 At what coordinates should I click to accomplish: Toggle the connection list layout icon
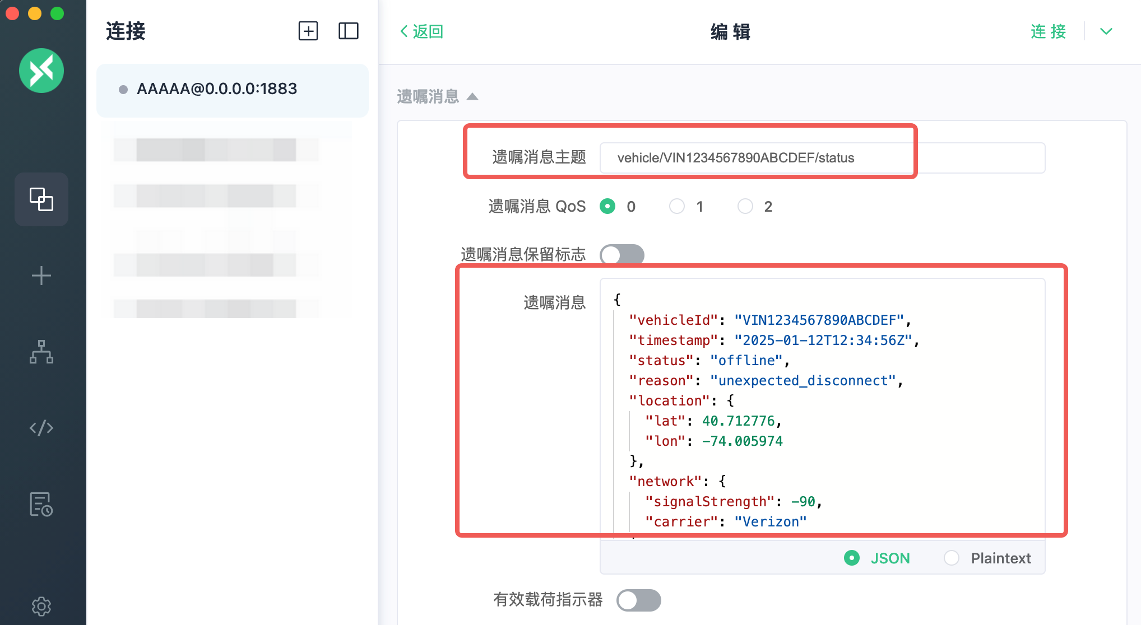(348, 31)
